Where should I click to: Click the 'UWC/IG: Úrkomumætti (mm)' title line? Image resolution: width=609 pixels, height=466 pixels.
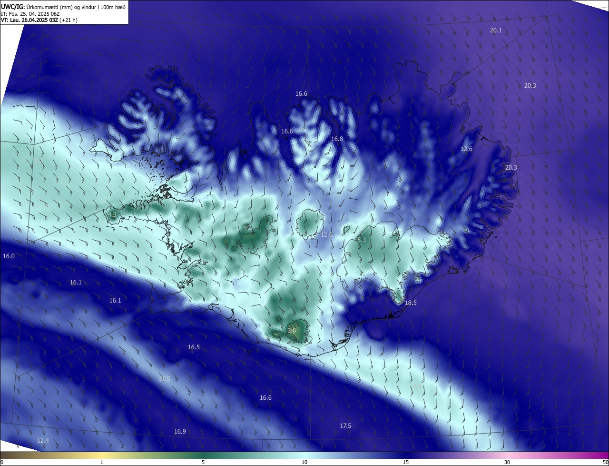[x=62, y=7]
